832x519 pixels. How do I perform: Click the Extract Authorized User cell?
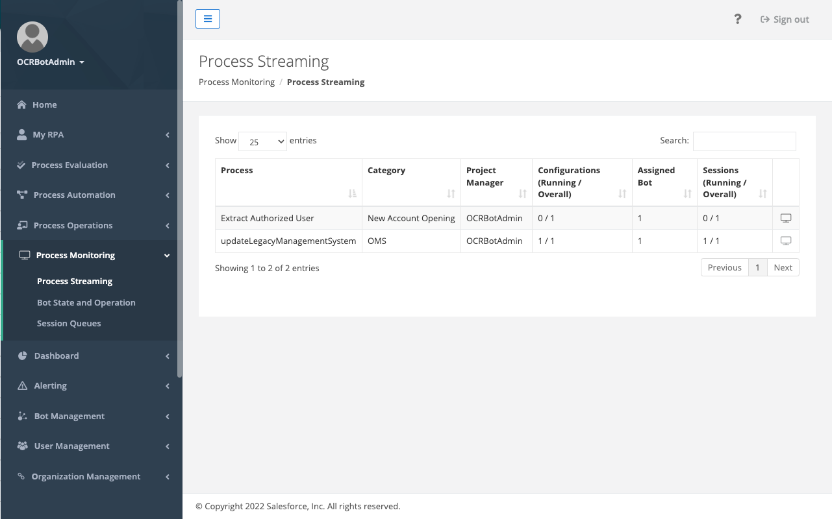288,218
